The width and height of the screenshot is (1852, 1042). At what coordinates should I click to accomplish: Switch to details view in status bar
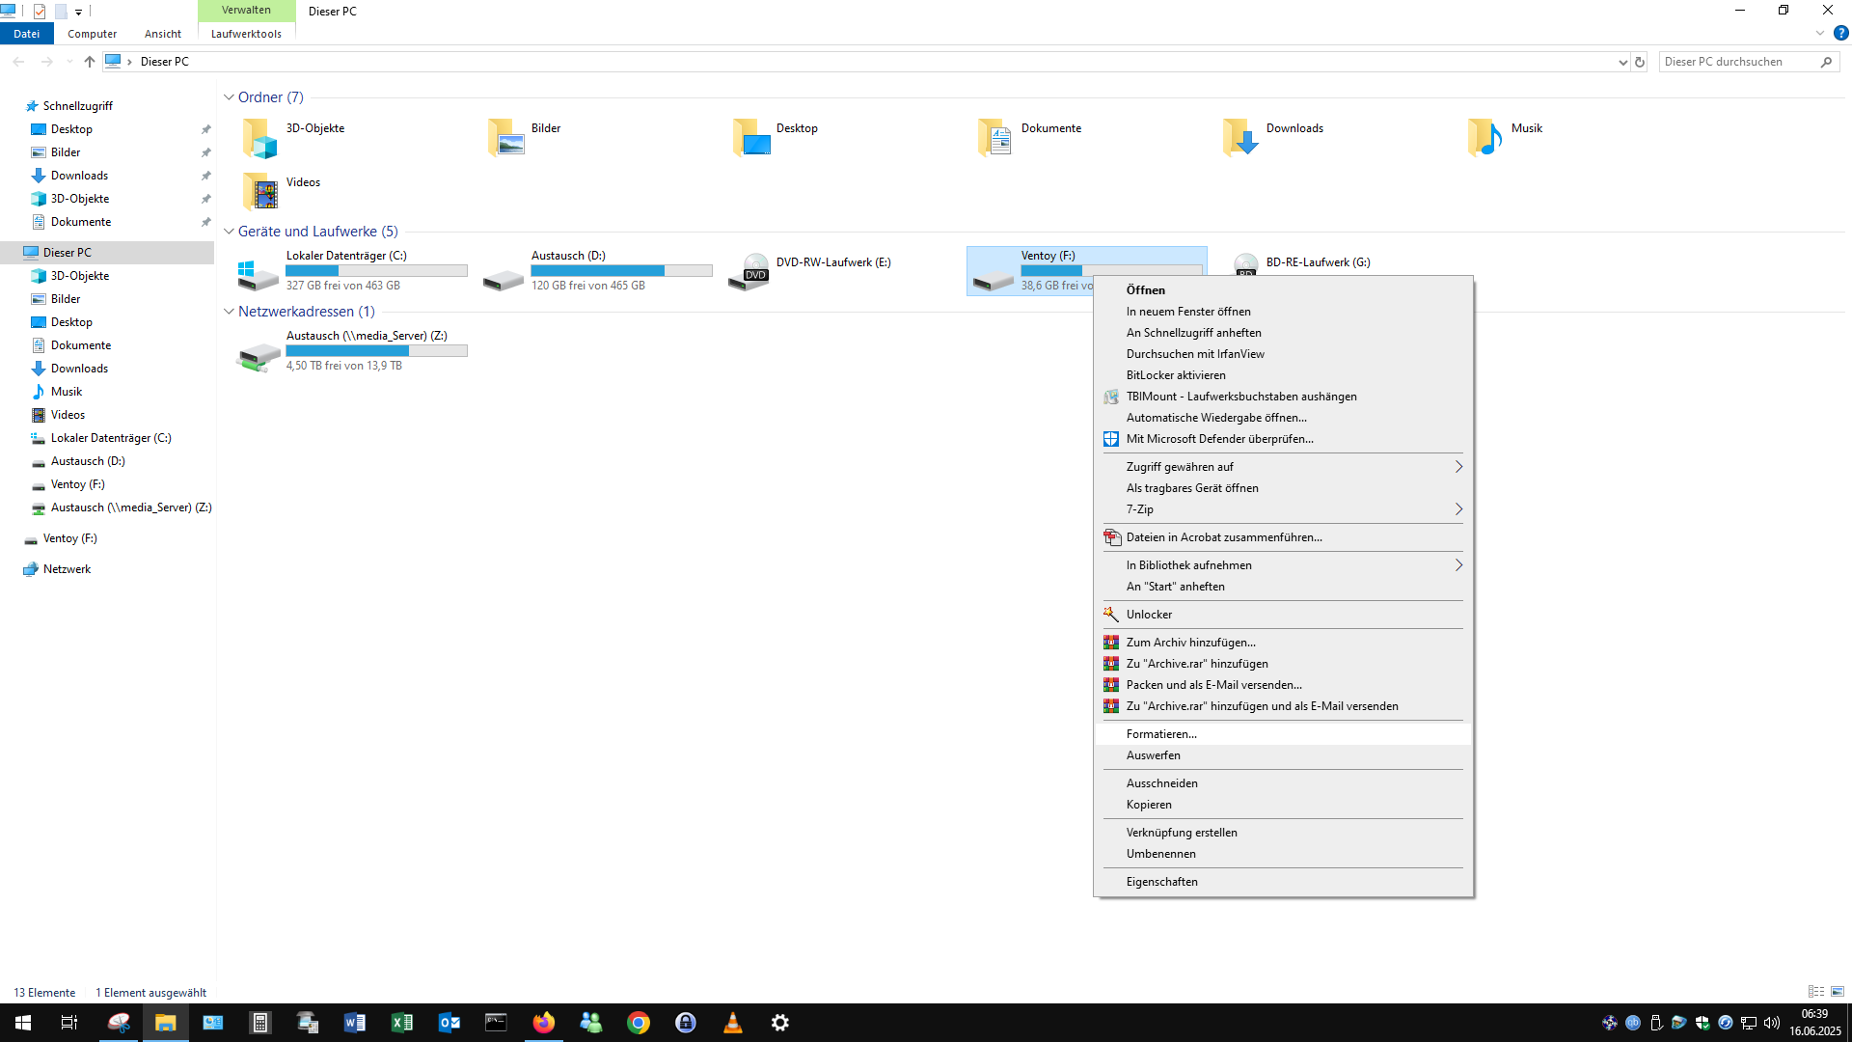coord(1815,992)
